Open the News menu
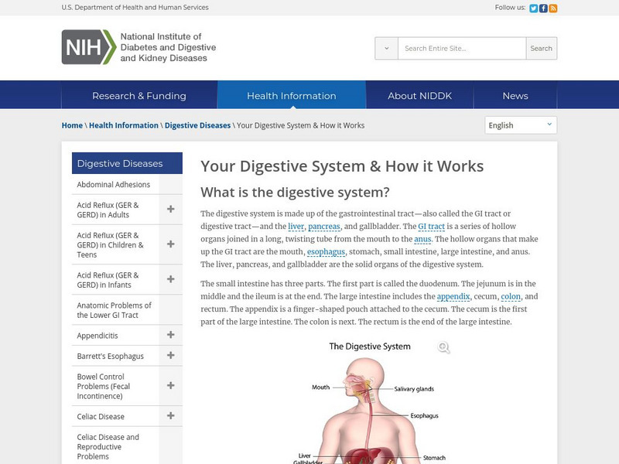619x464 pixels. (515, 95)
